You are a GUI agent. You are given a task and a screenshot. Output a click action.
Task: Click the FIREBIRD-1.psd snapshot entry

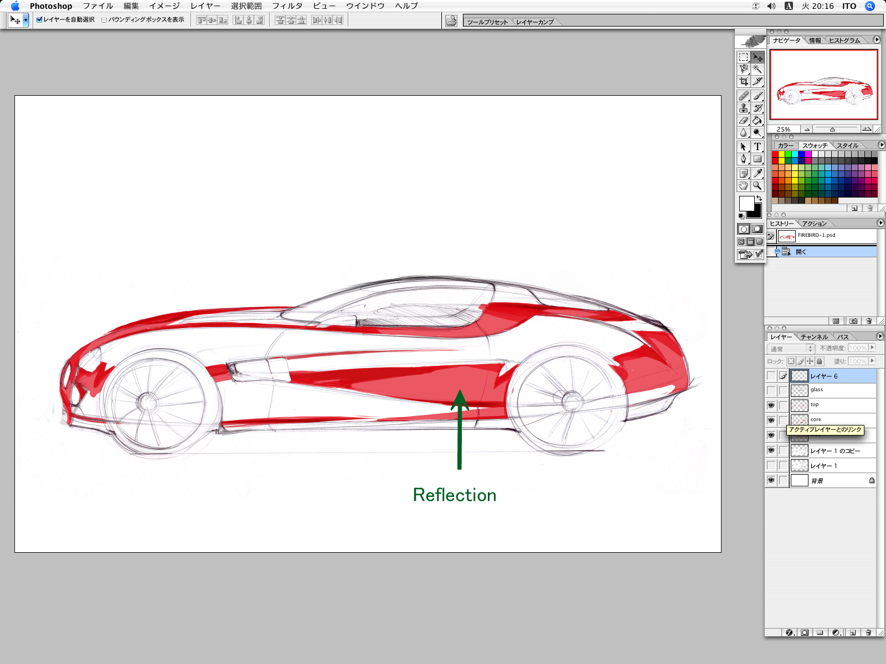point(818,235)
